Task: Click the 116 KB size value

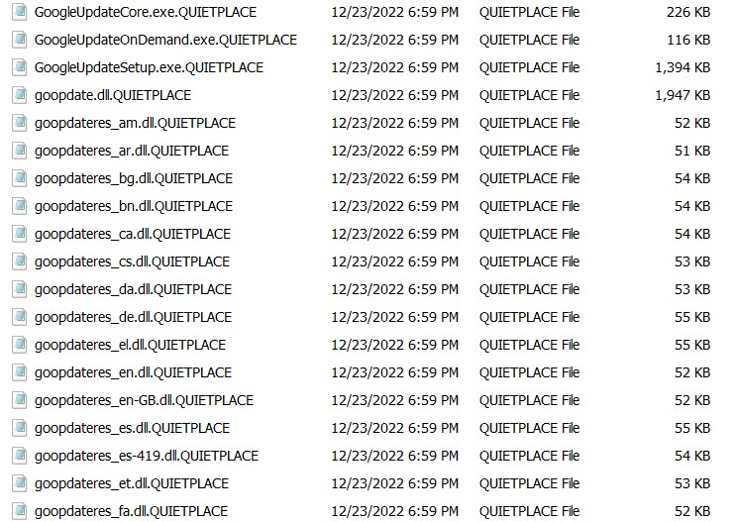Action: 688,40
